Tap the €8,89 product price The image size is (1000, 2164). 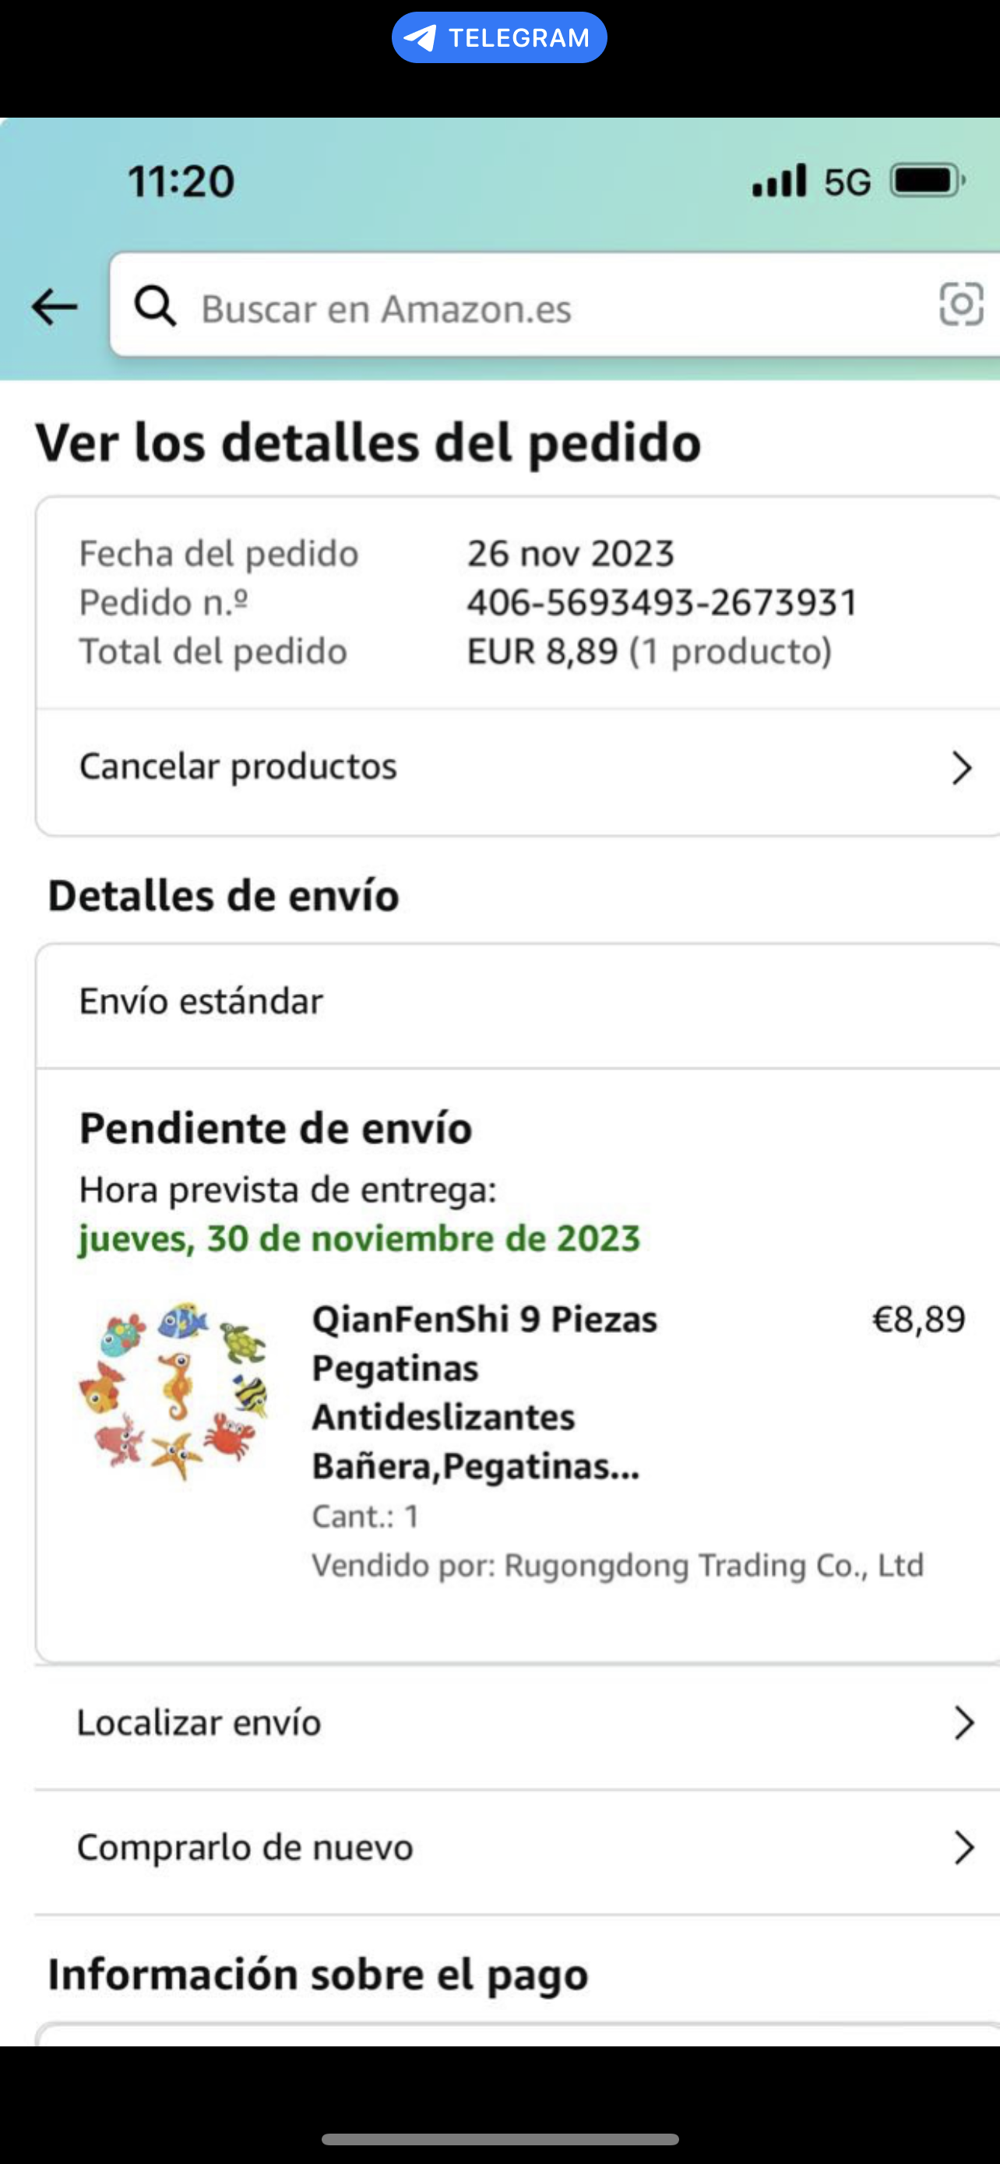point(918,1320)
